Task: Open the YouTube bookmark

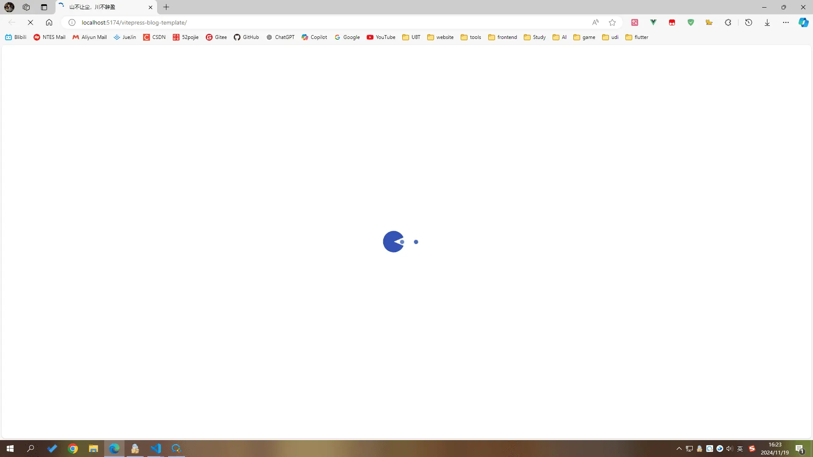Action: coord(381,37)
